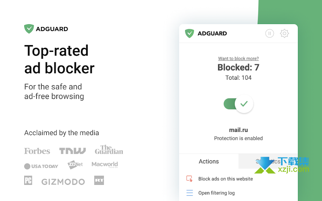Select 'Open filtering log' action
This screenshot has width=322, height=201.
pyautogui.click(x=217, y=193)
